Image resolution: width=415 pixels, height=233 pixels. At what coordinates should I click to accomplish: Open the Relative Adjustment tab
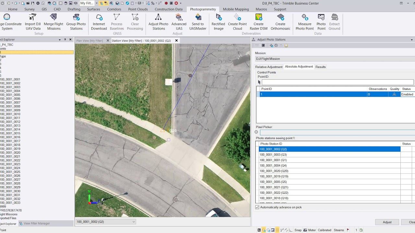coord(269,67)
